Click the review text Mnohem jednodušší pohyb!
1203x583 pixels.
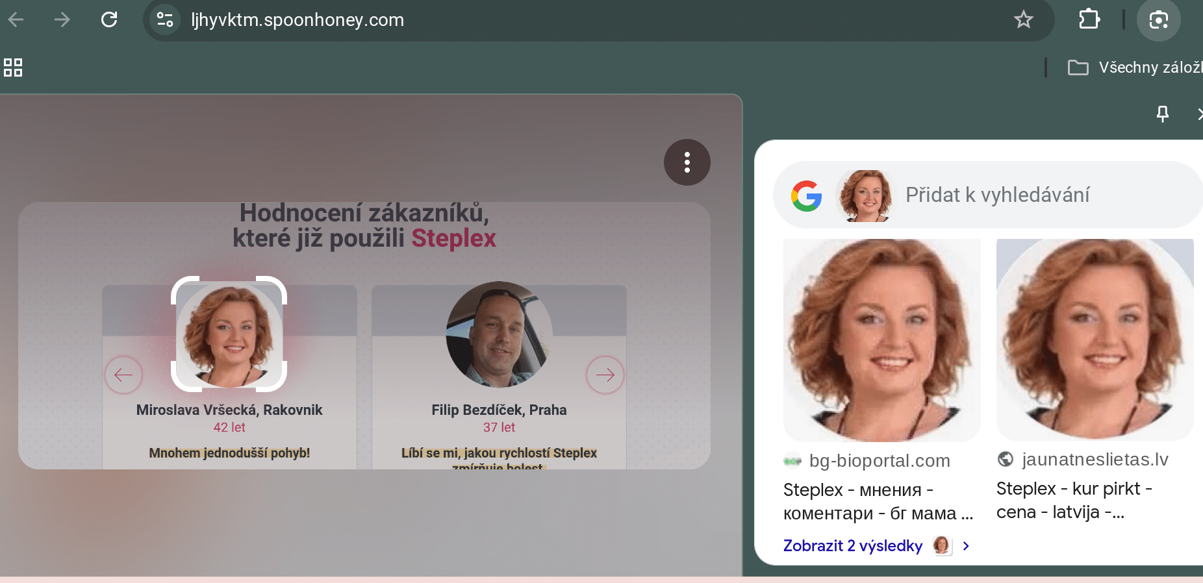tap(229, 453)
